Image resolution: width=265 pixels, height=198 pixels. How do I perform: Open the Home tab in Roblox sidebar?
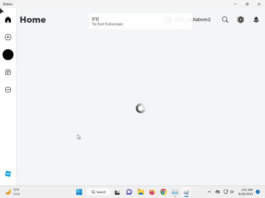coord(8,20)
